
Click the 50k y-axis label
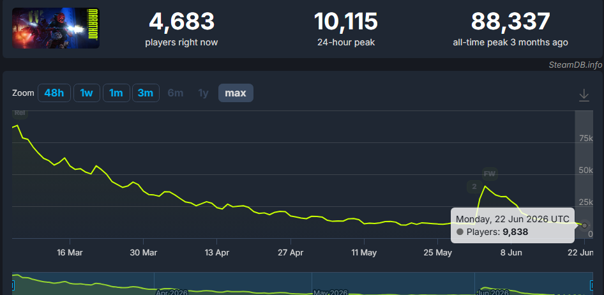[585, 170]
